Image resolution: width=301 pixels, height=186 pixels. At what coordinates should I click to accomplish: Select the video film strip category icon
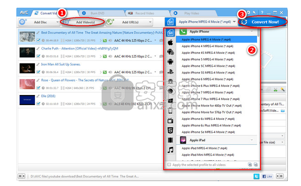coord(170,140)
